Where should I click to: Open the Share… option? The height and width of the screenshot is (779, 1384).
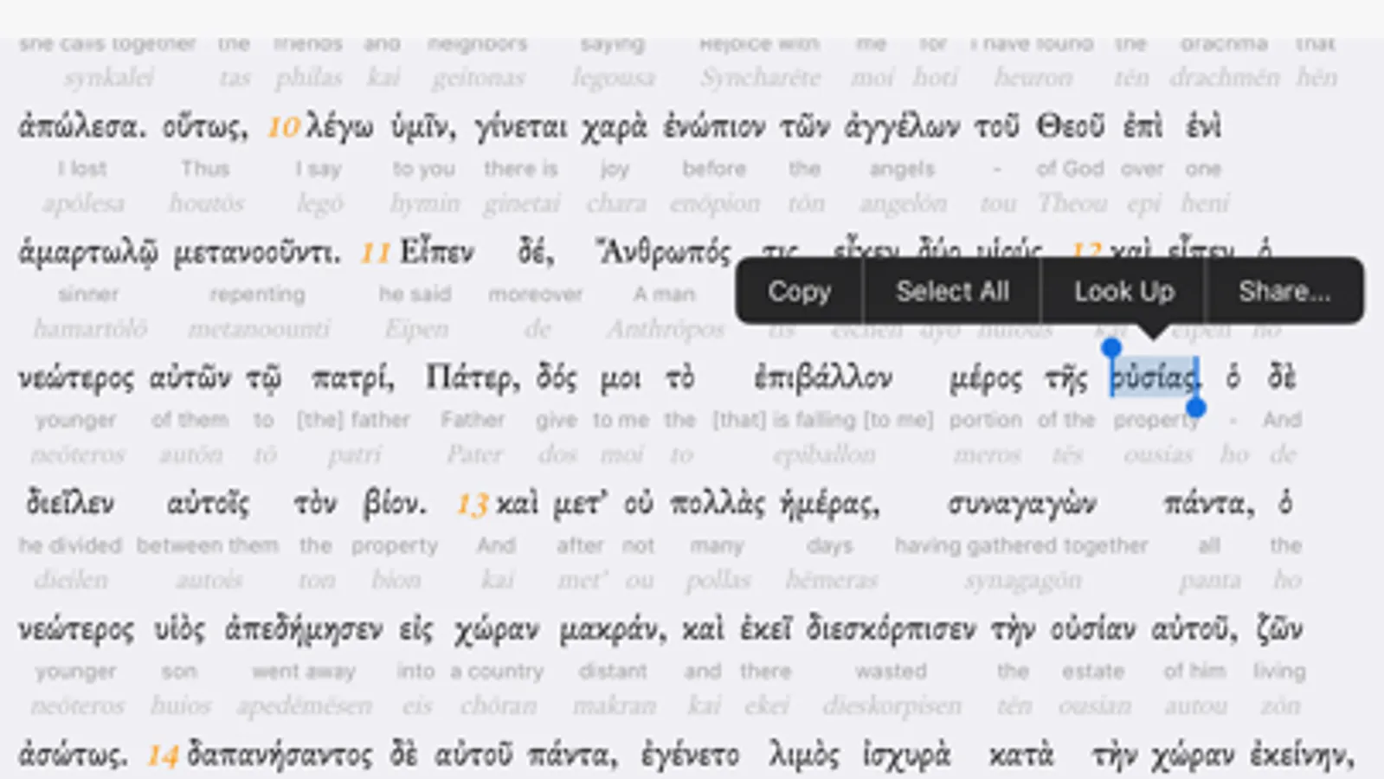(x=1284, y=292)
